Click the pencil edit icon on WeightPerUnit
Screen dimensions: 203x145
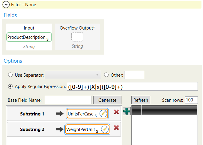coord(105,129)
